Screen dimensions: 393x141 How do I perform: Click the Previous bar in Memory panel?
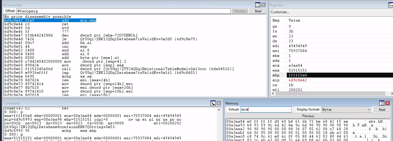pos(308,116)
